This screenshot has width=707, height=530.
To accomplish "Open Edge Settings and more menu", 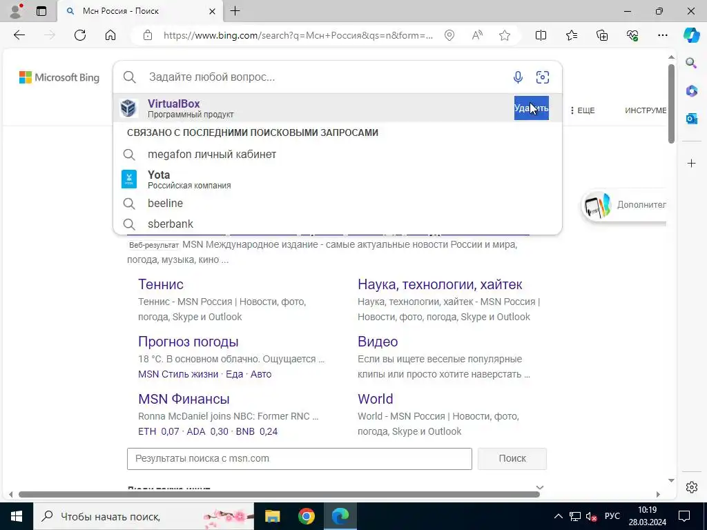I will 662,35.
